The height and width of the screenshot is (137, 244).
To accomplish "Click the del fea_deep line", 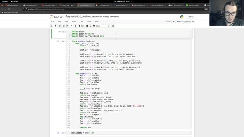I will pos(87,117).
